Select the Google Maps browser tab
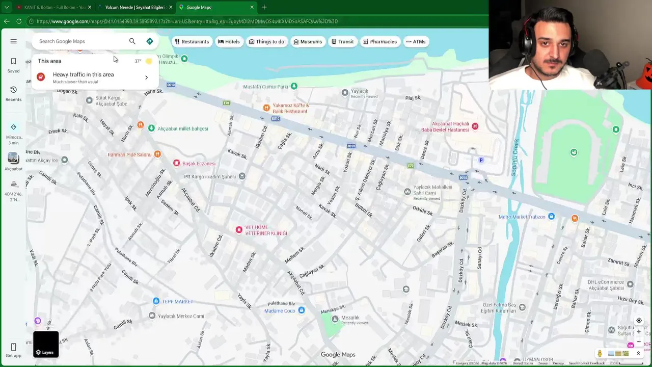 [x=216, y=7]
